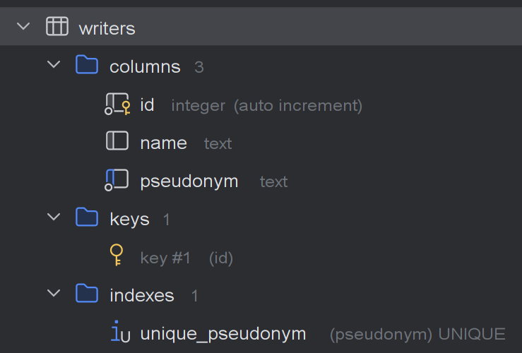
Task: Select the id column
Action: (x=147, y=105)
